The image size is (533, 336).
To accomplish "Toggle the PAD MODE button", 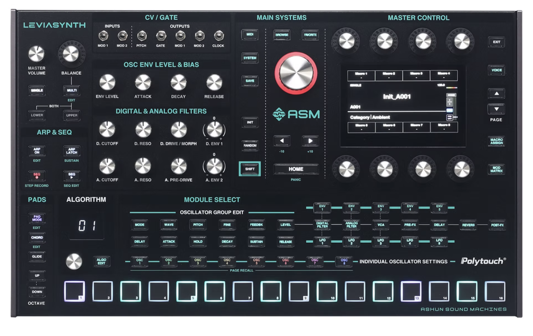I will point(37,218).
